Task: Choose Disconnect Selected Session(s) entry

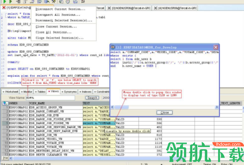Action: click(x=64, y=20)
